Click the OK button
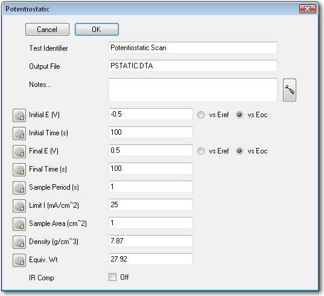 click(97, 30)
